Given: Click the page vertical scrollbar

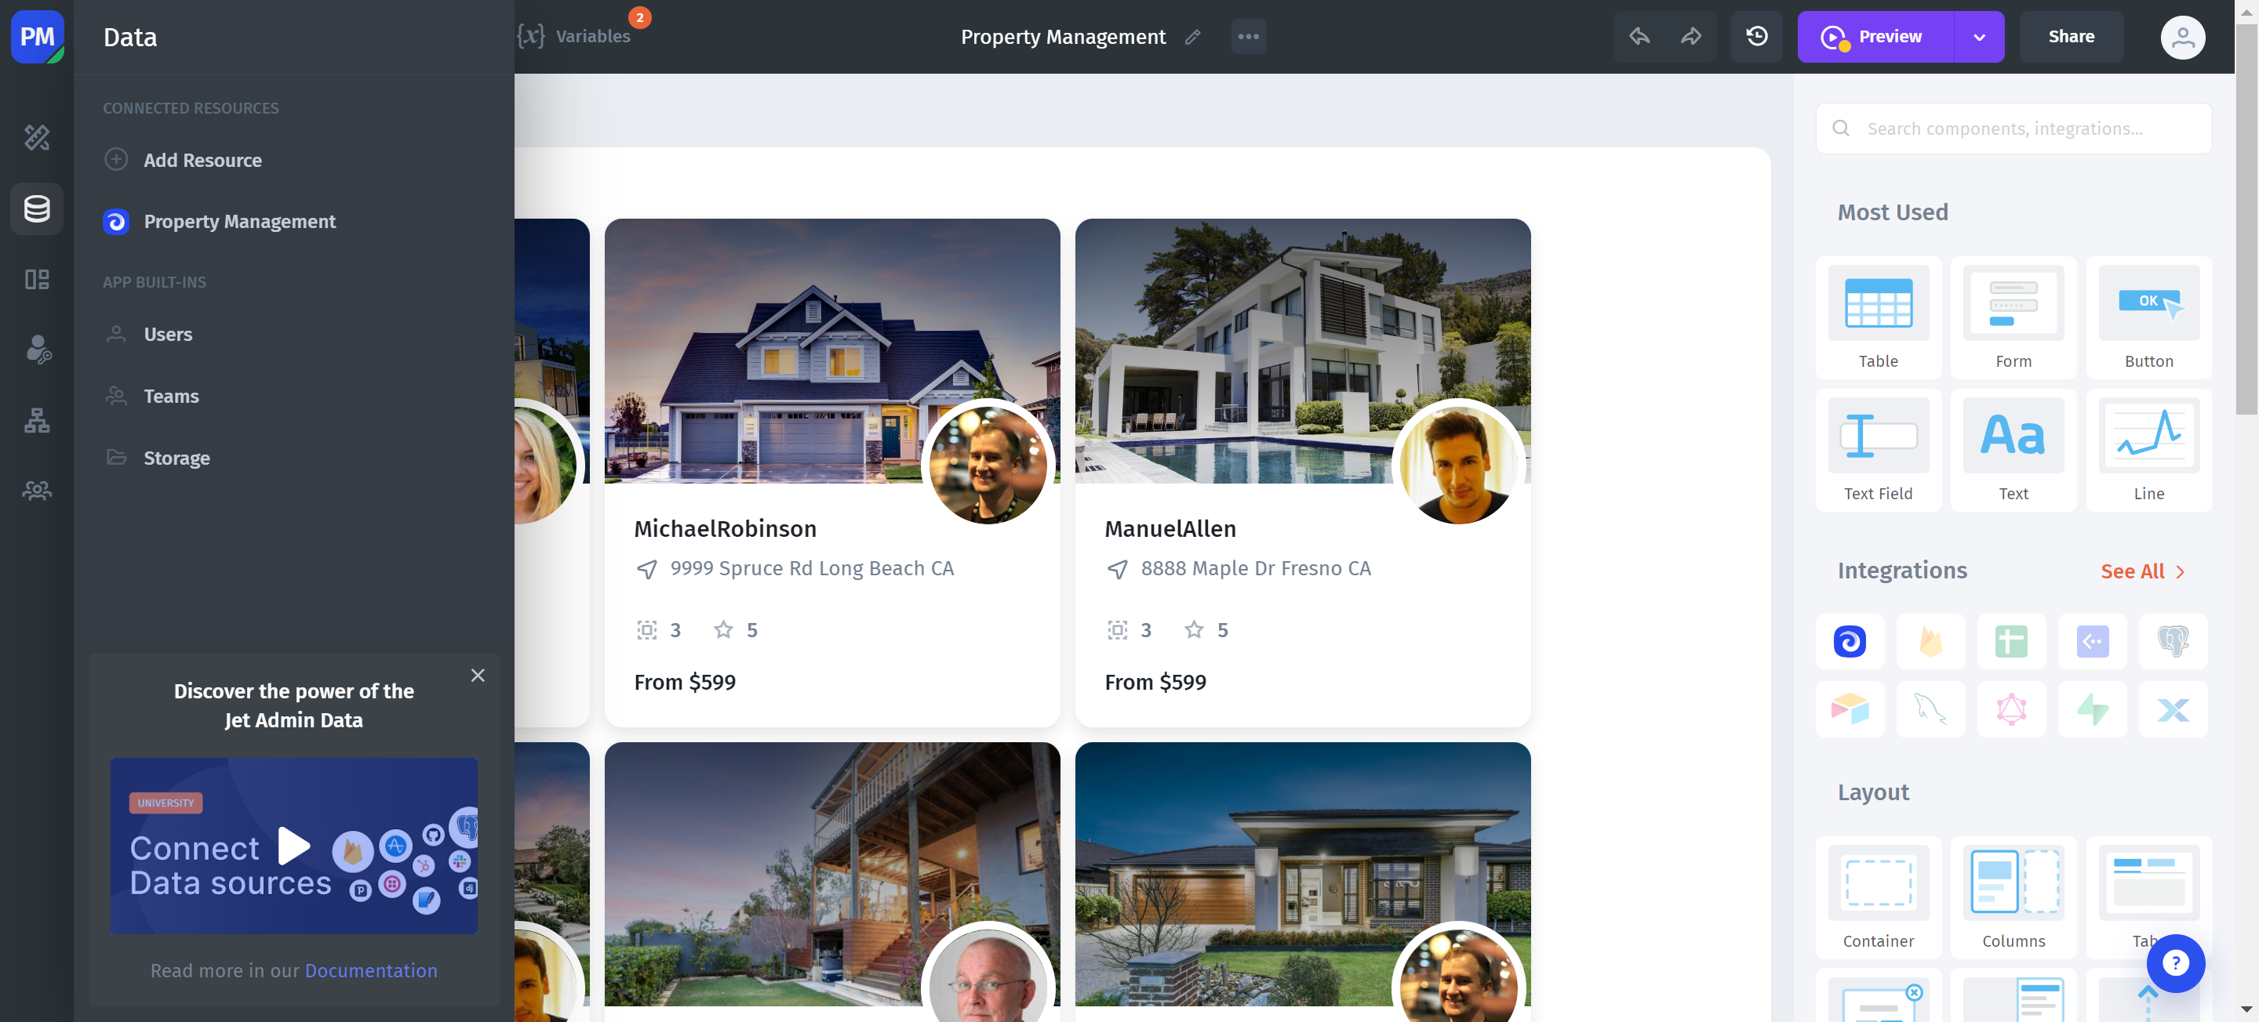Looking at the screenshot, I should click(2246, 219).
